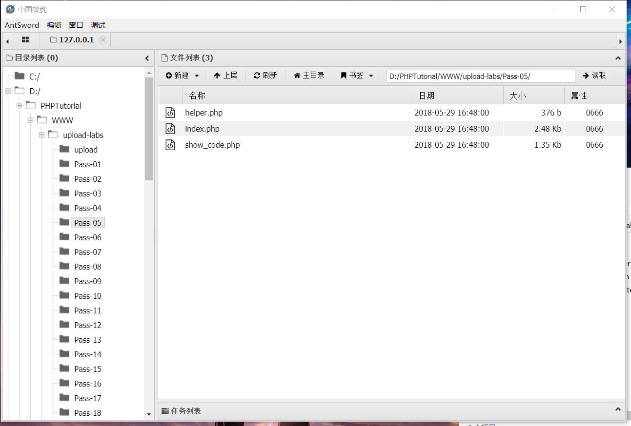Click the Pass-09 folder icon

(x=64, y=280)
